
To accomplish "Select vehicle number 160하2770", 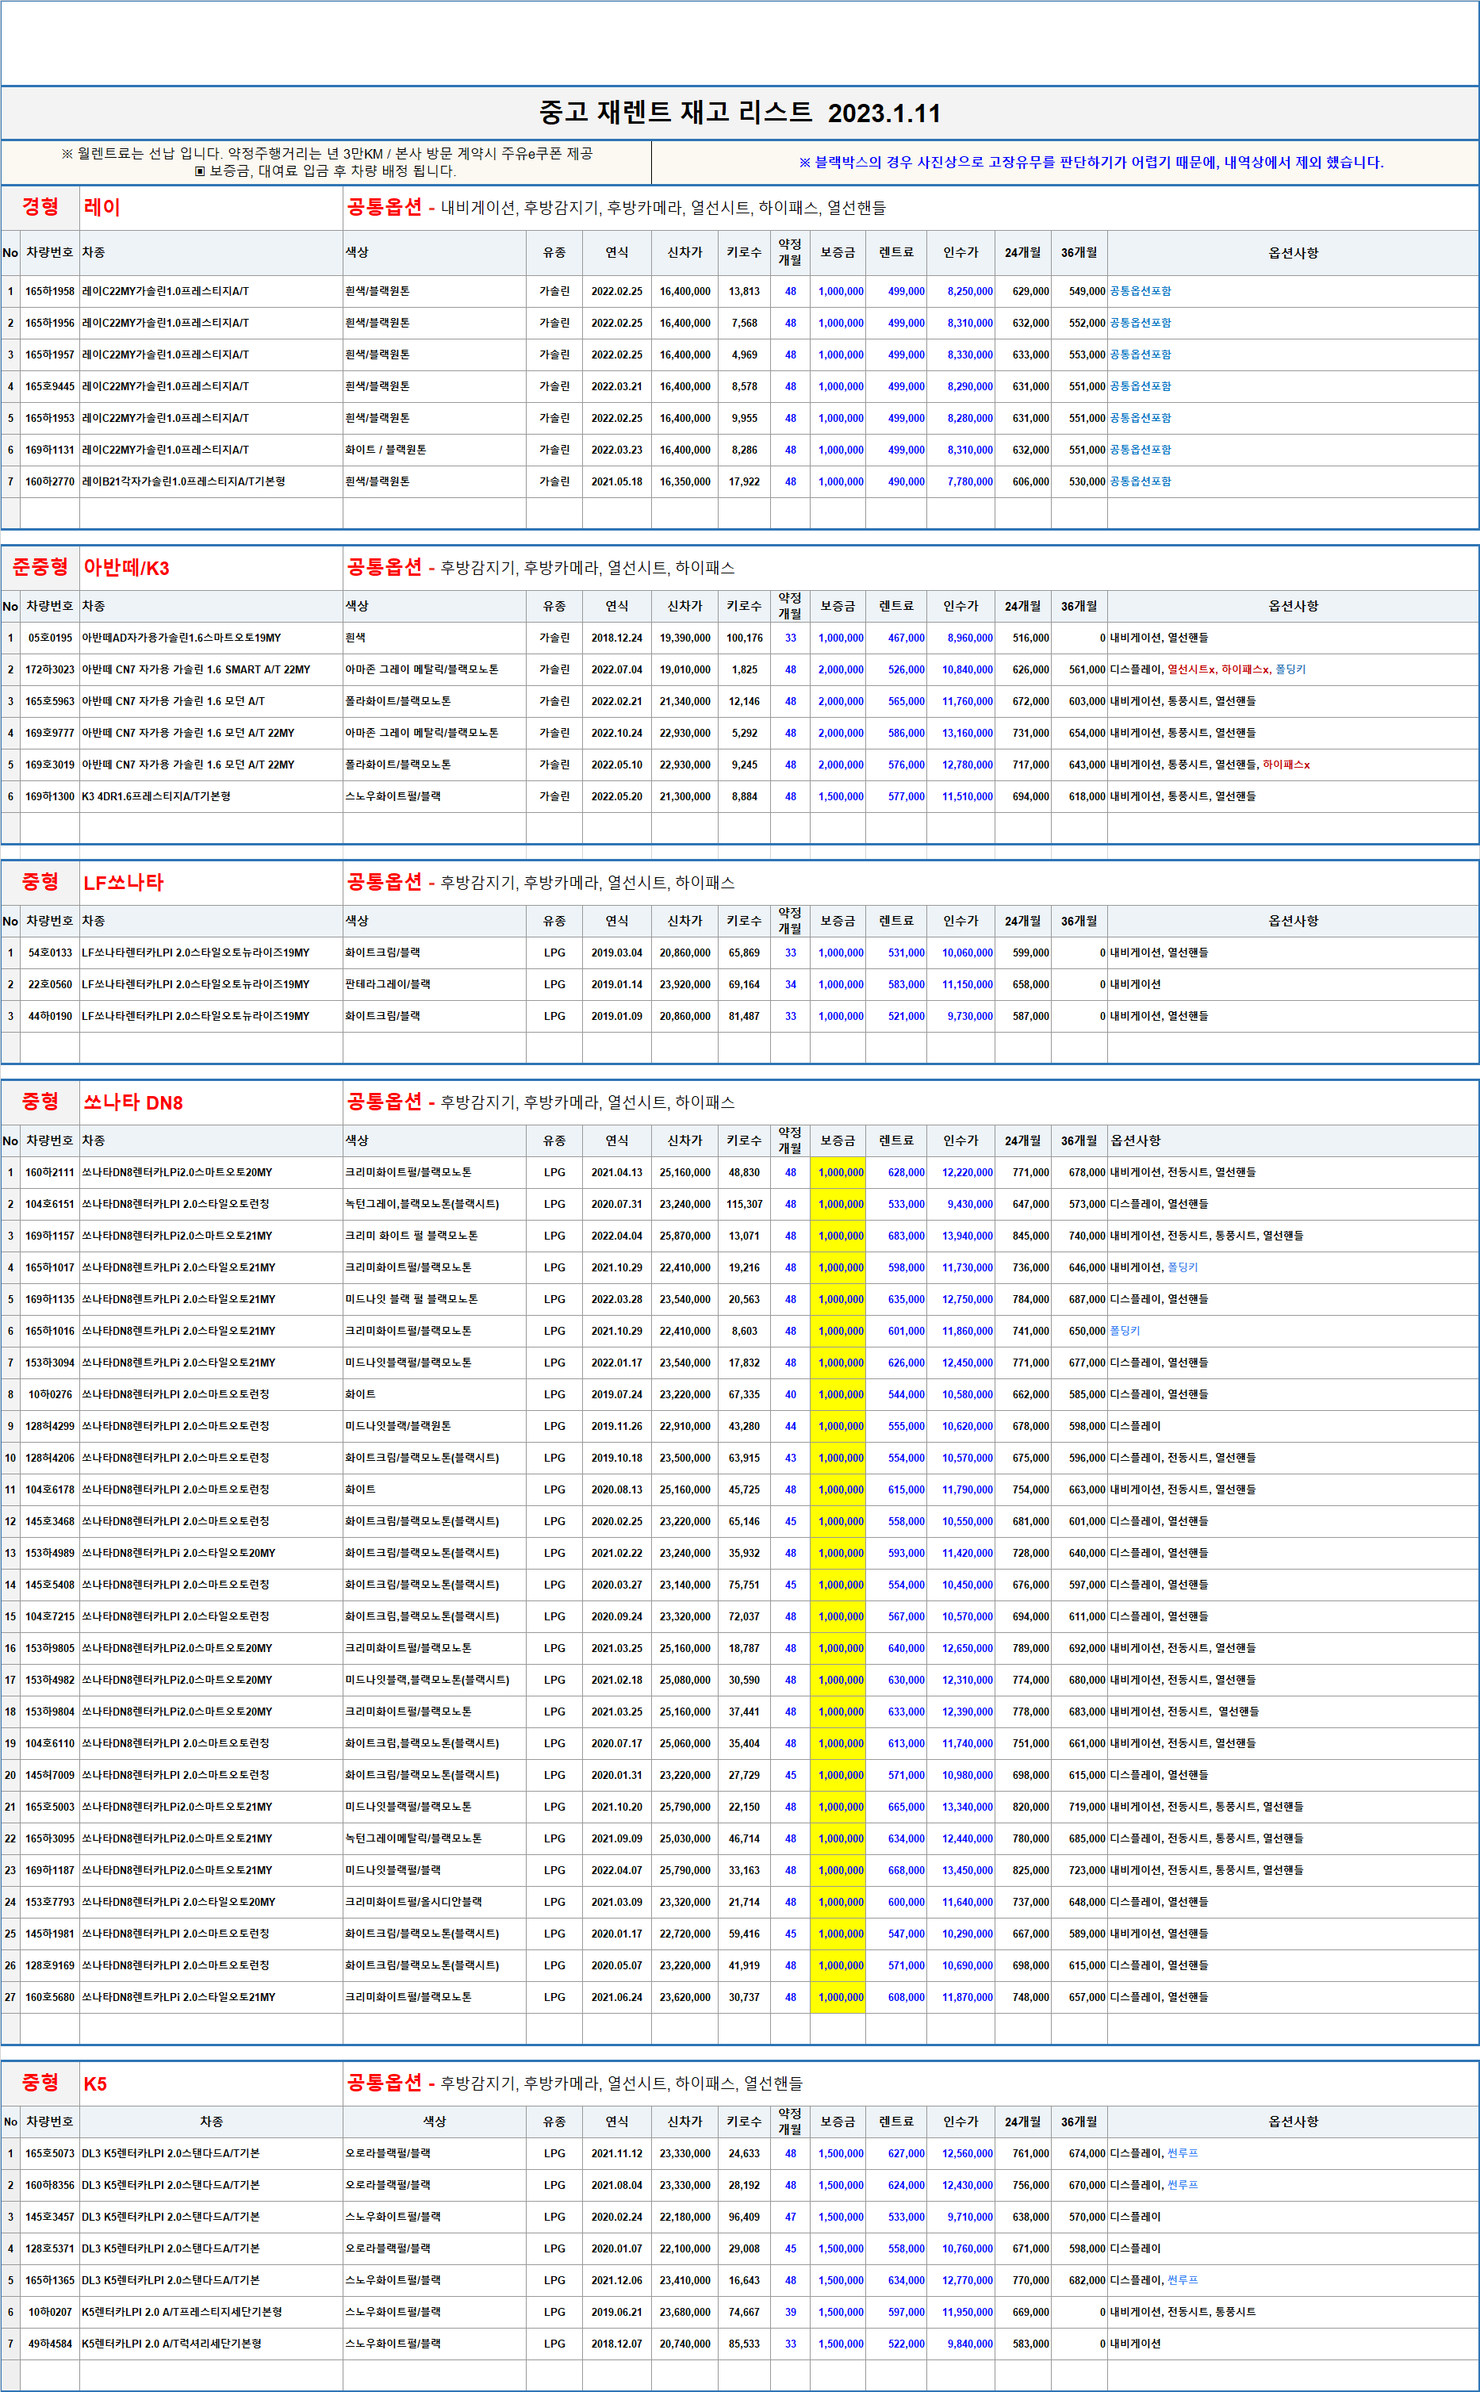I will [50, 481].
